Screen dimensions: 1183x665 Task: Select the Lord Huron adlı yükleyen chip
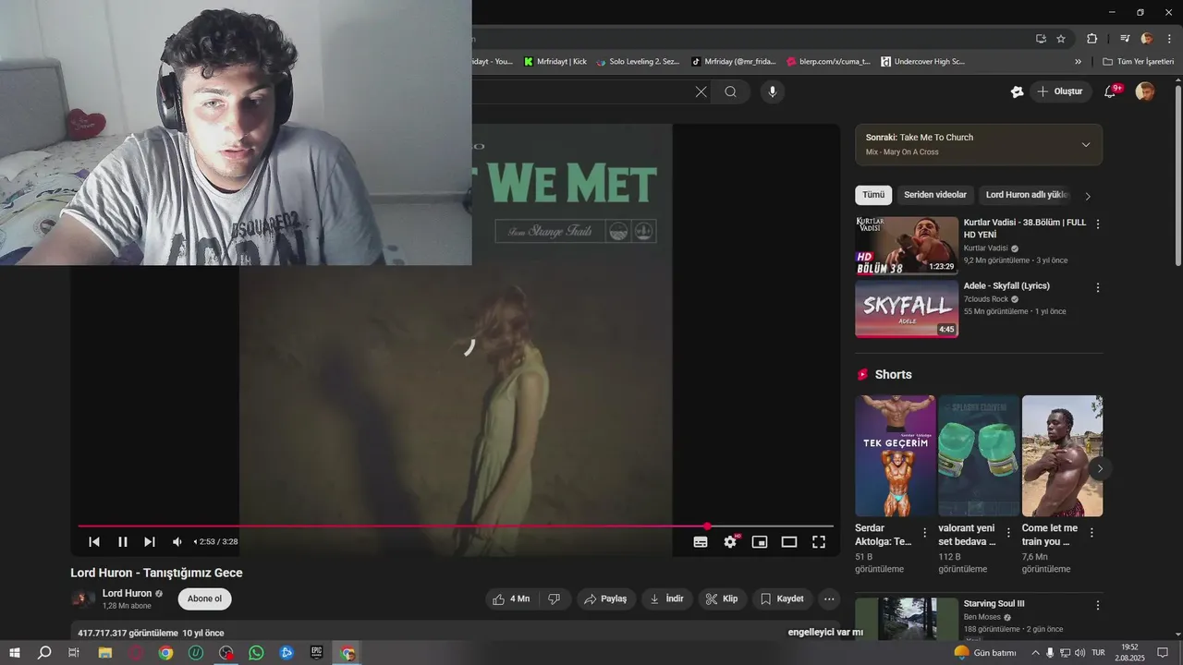pos(1027,195)
